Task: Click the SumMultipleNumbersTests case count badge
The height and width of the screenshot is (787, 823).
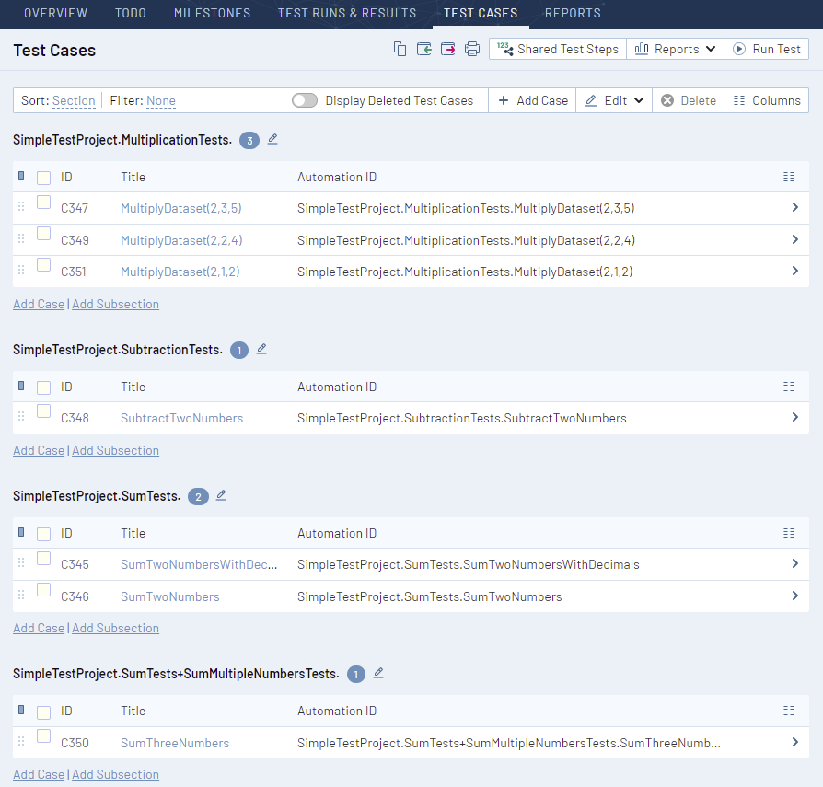Action: (x=356, y=675)
